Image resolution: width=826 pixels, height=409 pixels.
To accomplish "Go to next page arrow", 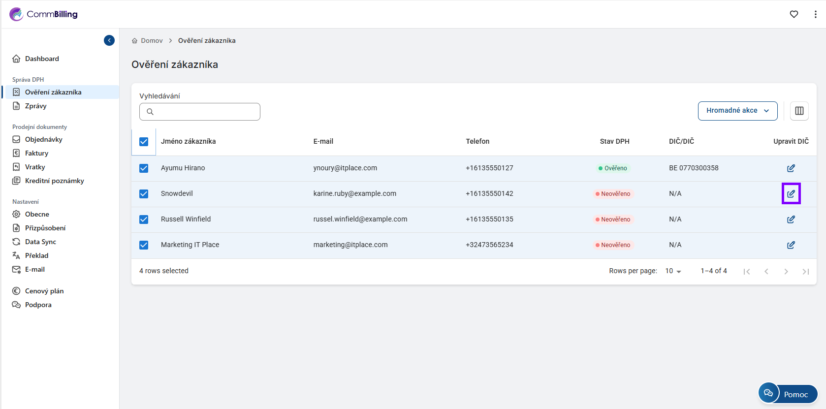I will click(x=786, y=271).
